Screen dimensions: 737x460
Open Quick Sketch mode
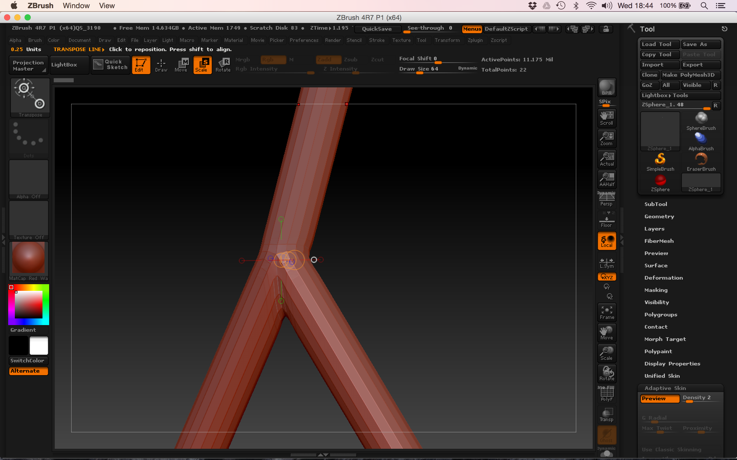[x=111, y=64]
